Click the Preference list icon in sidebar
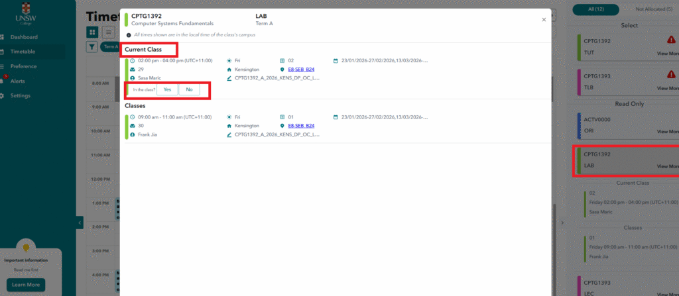 (x=3, y=66)
